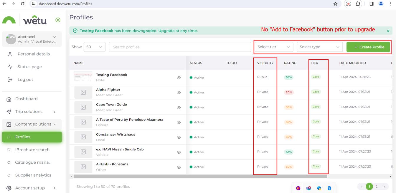Open the Select type dropdown
The width and height of the screenshot is (396, 193).
tap(319, 47)
